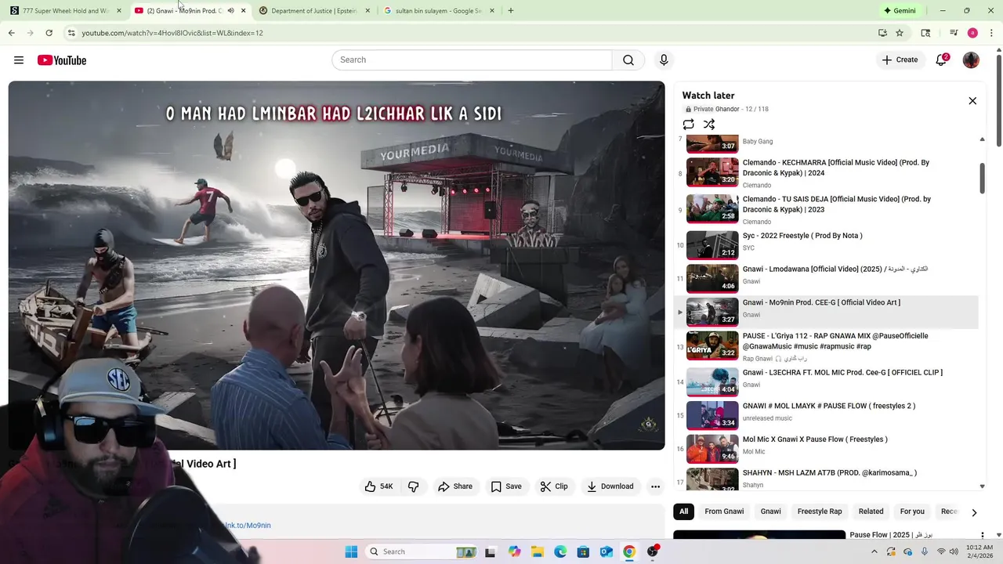
Task: Mute the YouTube tab audio icon
Action: [x=230, y=11]
